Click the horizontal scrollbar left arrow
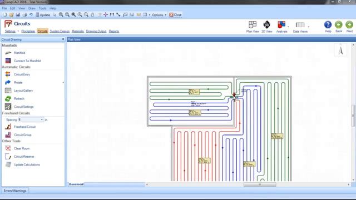The image size is (356, 200). pyautogui.click(x=147, y=184)
